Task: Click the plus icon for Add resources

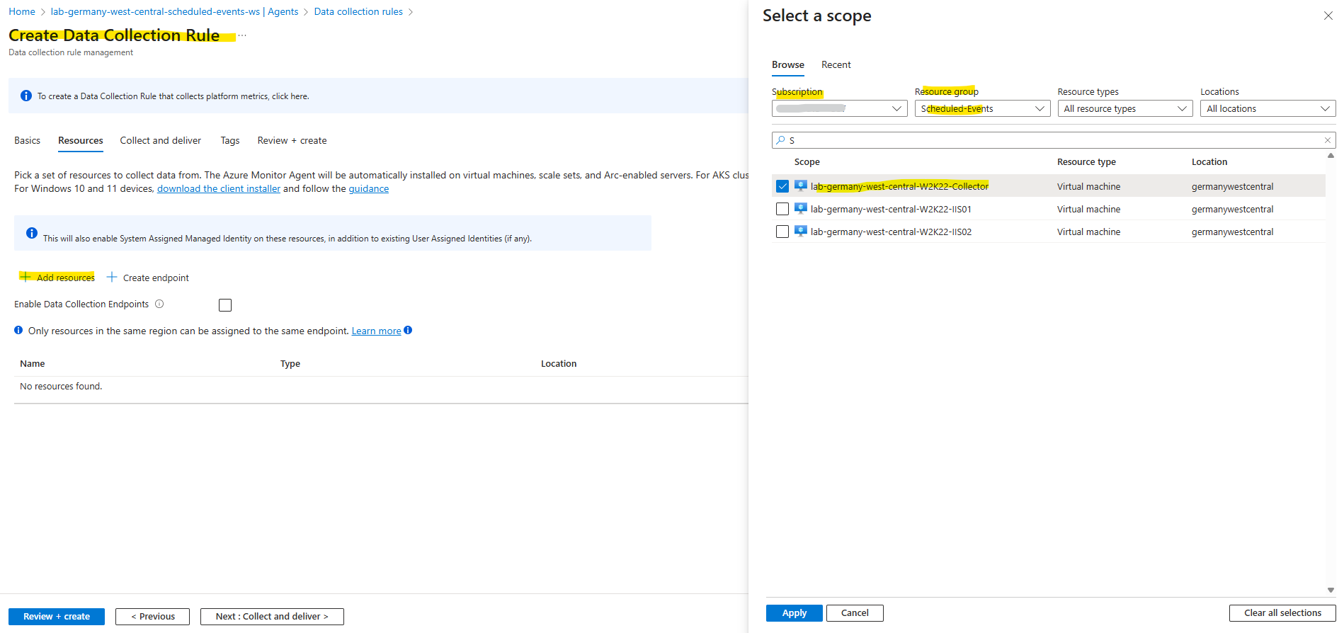Action: (25, 277)
